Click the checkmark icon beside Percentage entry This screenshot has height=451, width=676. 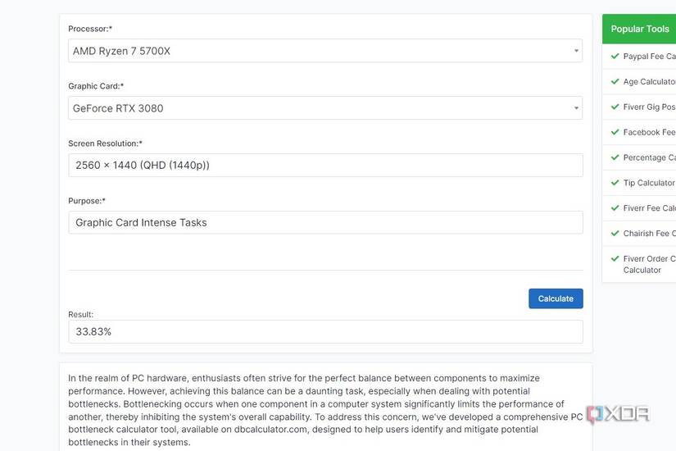tap(615, 157)
